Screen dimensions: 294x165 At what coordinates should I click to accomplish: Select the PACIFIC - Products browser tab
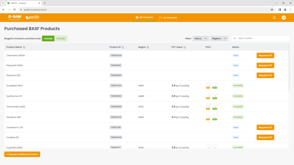(24, 3)
